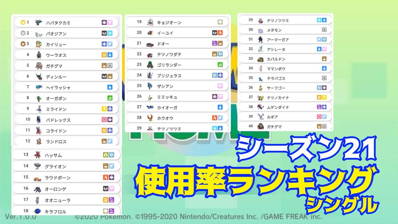Click the rank number 13 beside ハッサム

(26, 154)
